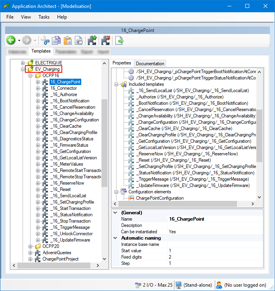Click the EV_Charging library folder icon
The width and height of the screenshot is (275, 291).
(x=31, y=69)
